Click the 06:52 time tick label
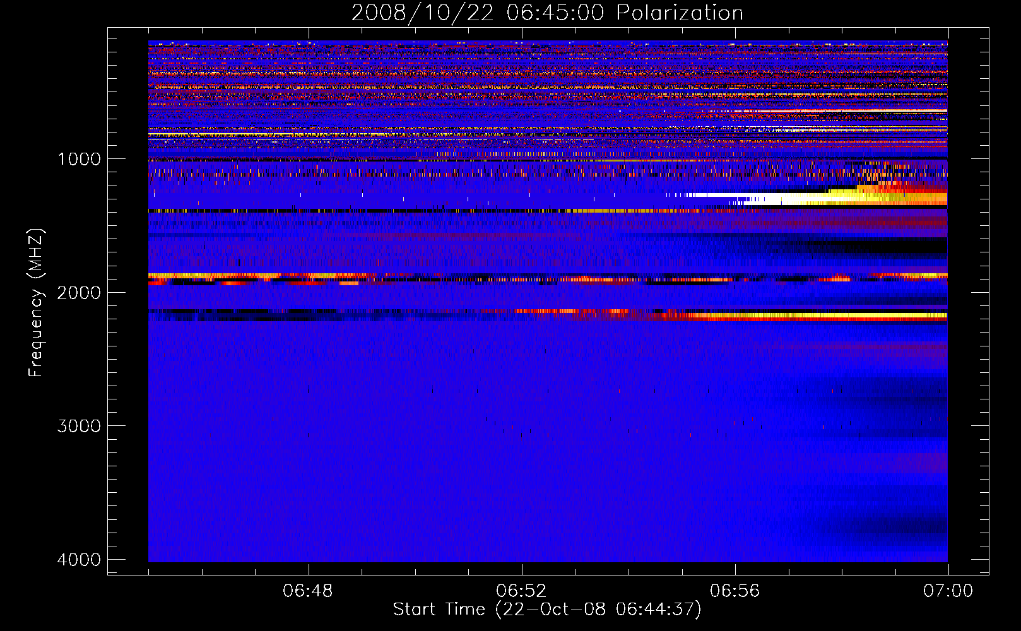Viewport: 1021px width, 631px height. tap(521, 591)
